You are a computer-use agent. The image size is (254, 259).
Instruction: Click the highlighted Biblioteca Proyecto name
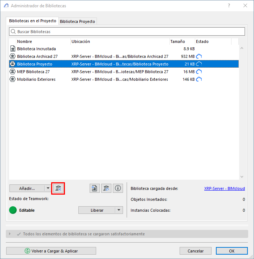pos(34,64)
